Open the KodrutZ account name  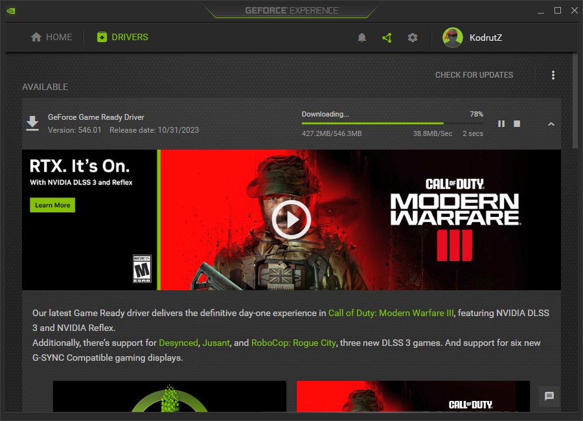click(x=486, y=38)
